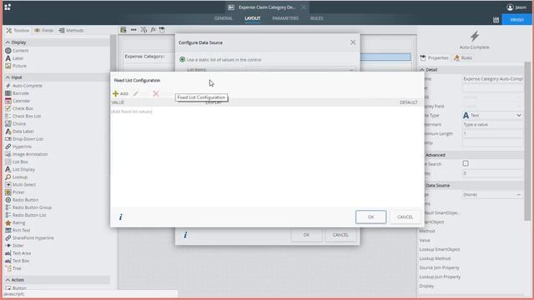This screenshot has height=300, width=534.
Task: Switch to the Parameters tab
Action: pyautogui.click(x=285, y=18)
